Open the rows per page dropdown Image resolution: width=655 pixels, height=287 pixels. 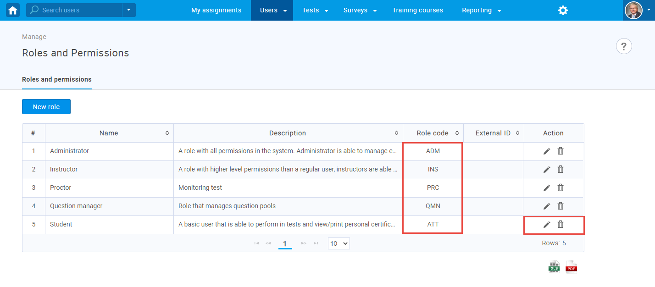[x=339, y=243]
